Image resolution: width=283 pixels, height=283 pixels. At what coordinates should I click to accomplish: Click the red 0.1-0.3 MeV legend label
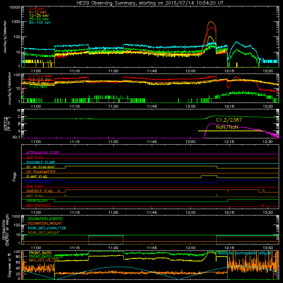tap(40, 76)
